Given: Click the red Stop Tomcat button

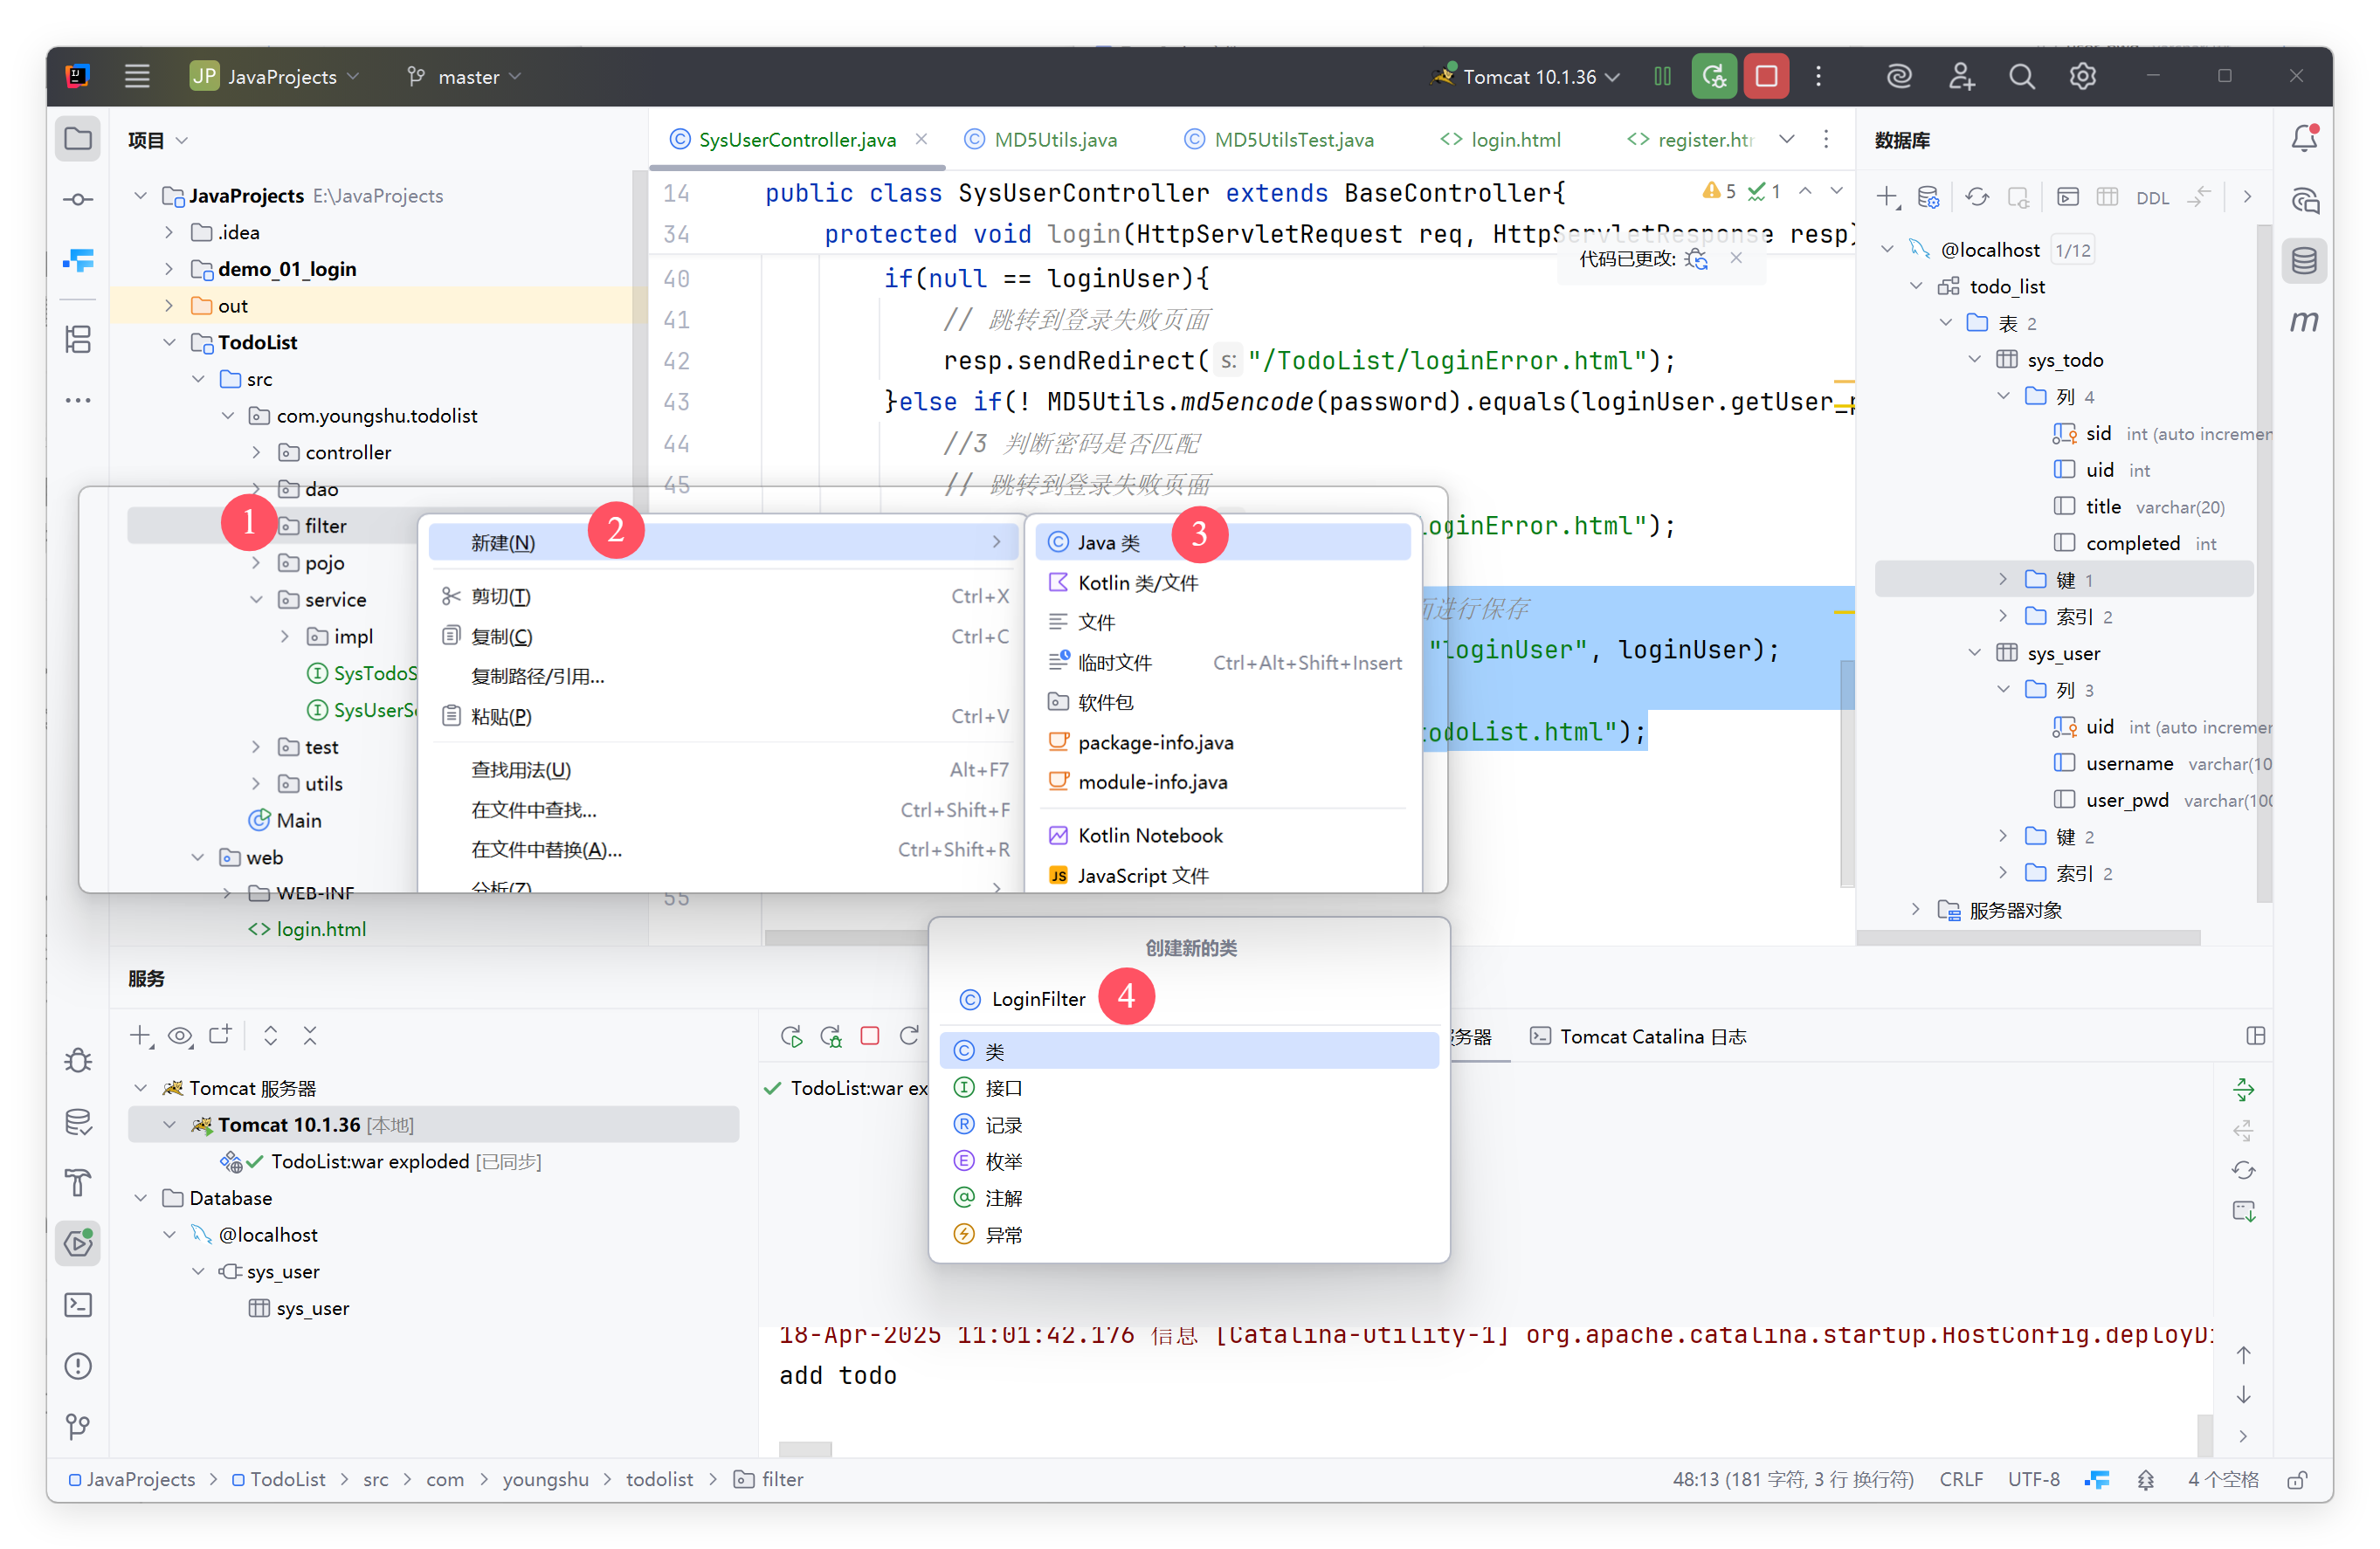Looking at the screenshot, I should click(x=1765, y=76).
